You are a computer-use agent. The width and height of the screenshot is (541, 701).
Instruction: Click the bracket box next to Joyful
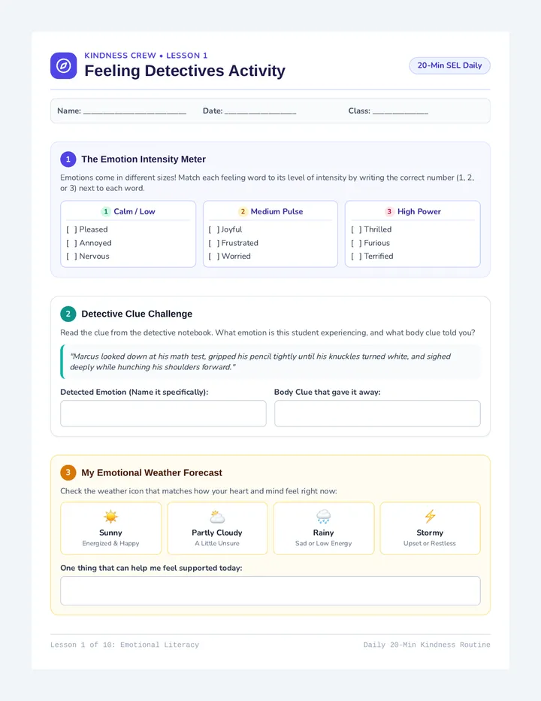coord(214,229)
